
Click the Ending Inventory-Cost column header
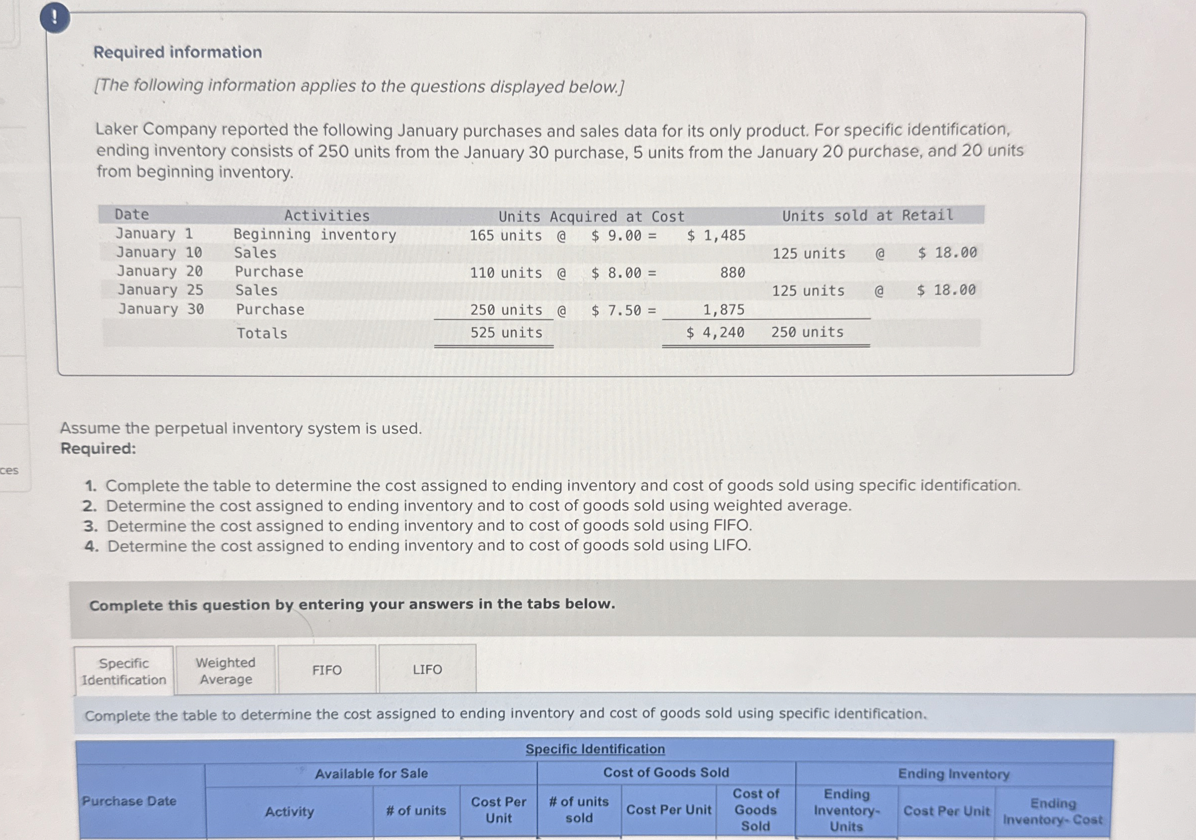pyautogui.click(x=1052, y=812)
